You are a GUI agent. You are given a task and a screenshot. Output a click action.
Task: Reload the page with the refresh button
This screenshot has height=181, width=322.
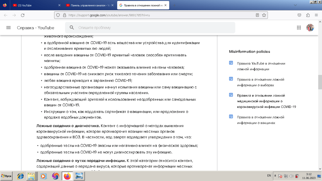click(22, 15)
